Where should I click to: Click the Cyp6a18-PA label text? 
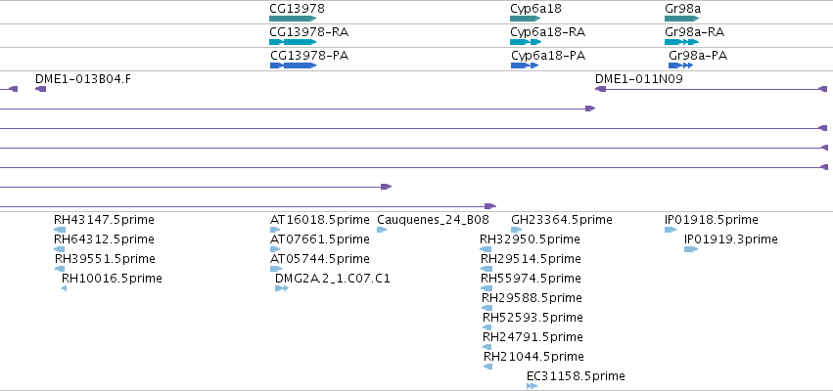click(548, 55)
